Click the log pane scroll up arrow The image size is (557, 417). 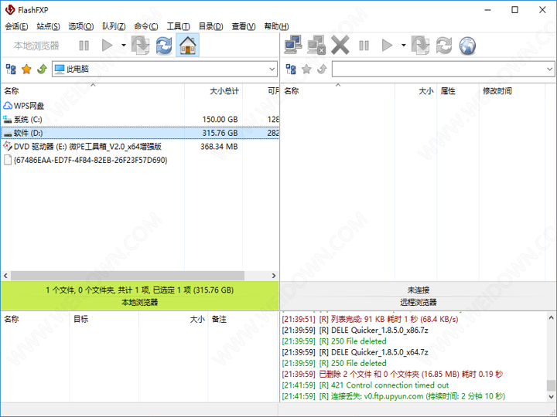point(551,317)
